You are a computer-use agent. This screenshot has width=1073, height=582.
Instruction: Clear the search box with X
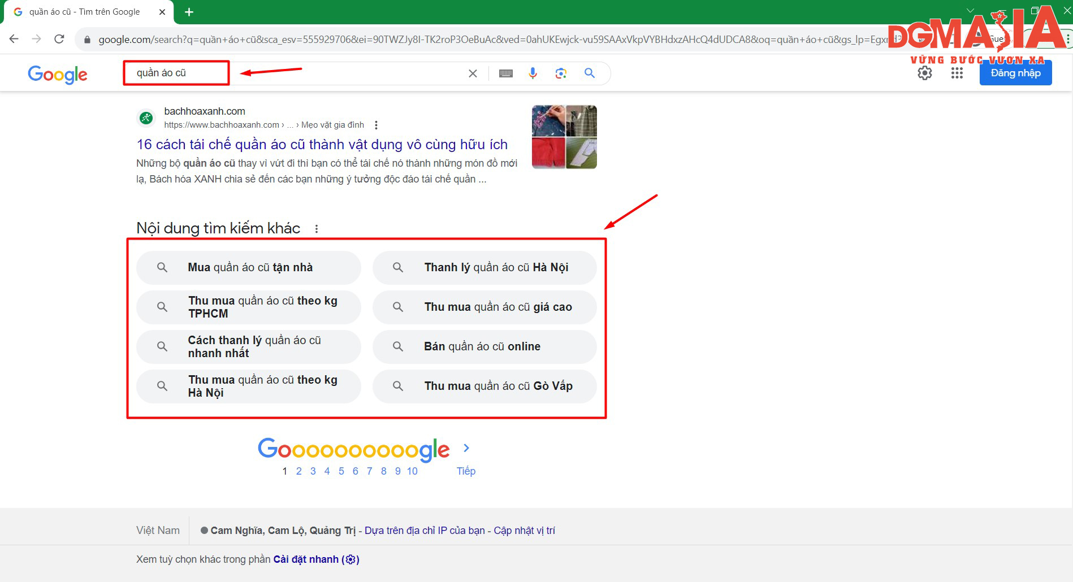pyautogui.click(x=473, y=73)
